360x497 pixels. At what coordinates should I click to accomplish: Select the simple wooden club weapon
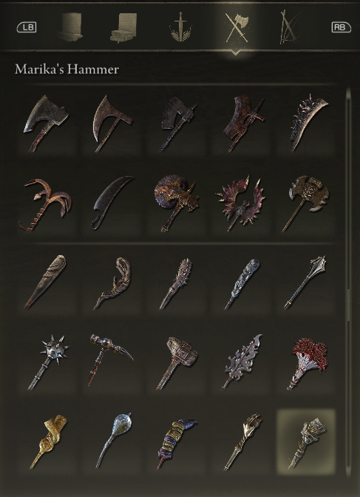click(x=46, y=282)
